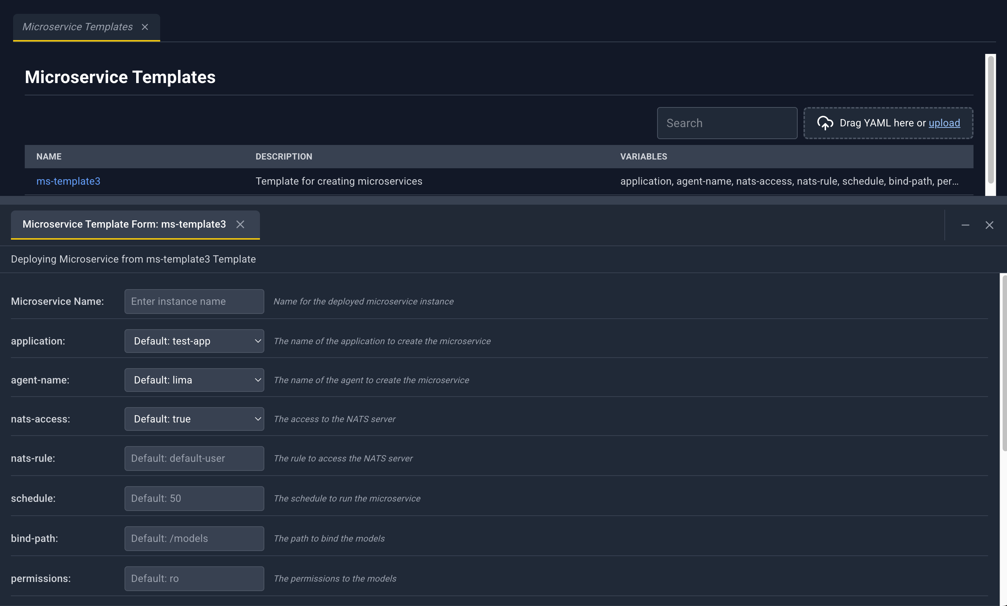Focus the Search field
The image size is (1007, 606).
click(x=727, y=123)
